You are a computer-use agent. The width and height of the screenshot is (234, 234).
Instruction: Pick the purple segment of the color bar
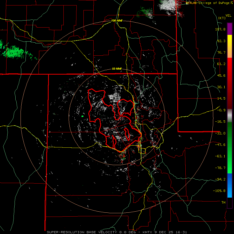click(230, 29)
